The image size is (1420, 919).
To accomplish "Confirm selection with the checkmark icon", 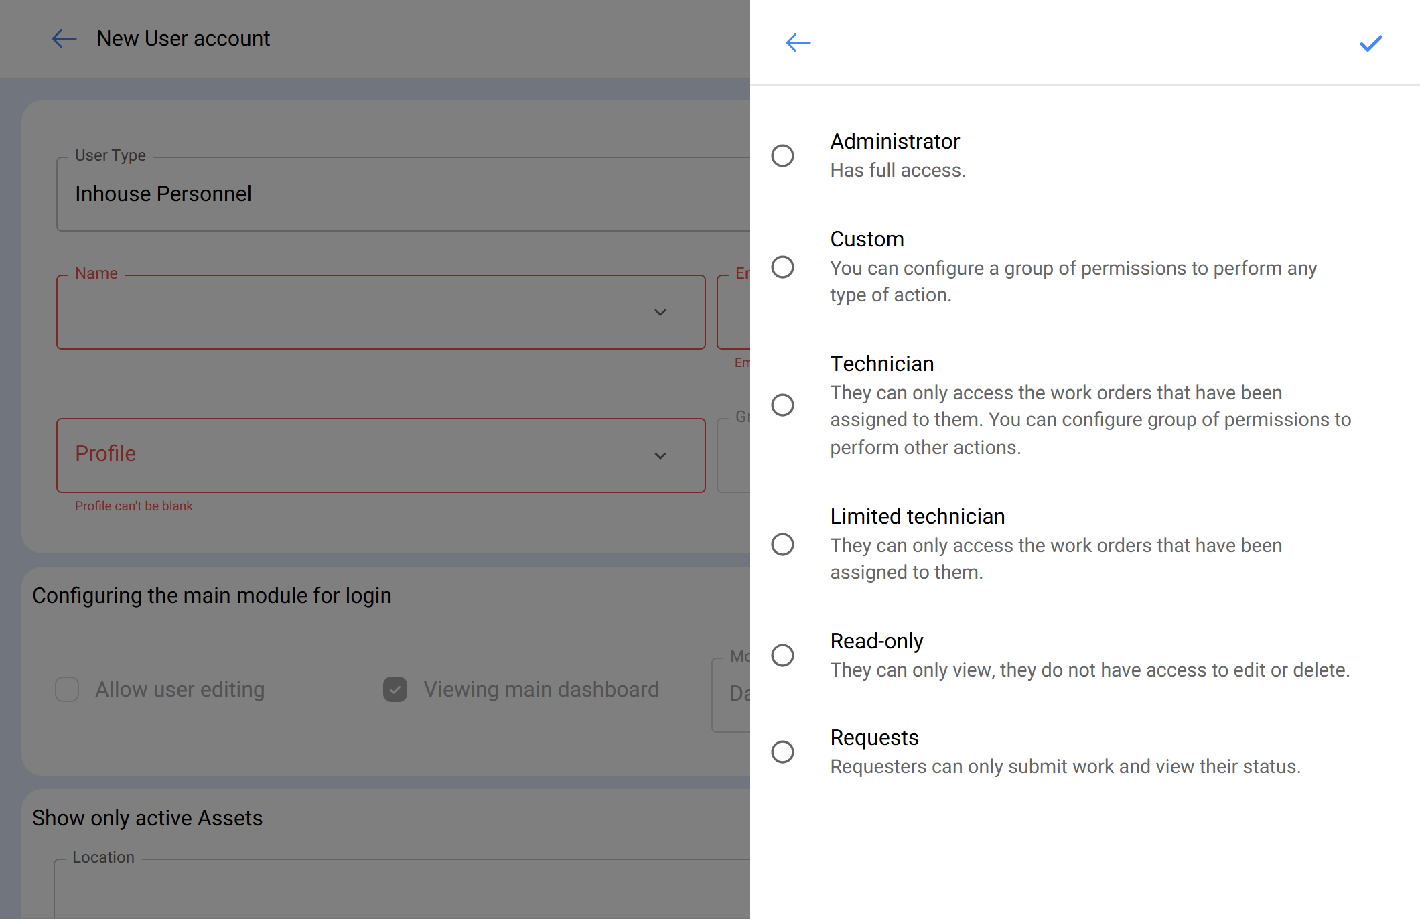I will coord(1370,44).
